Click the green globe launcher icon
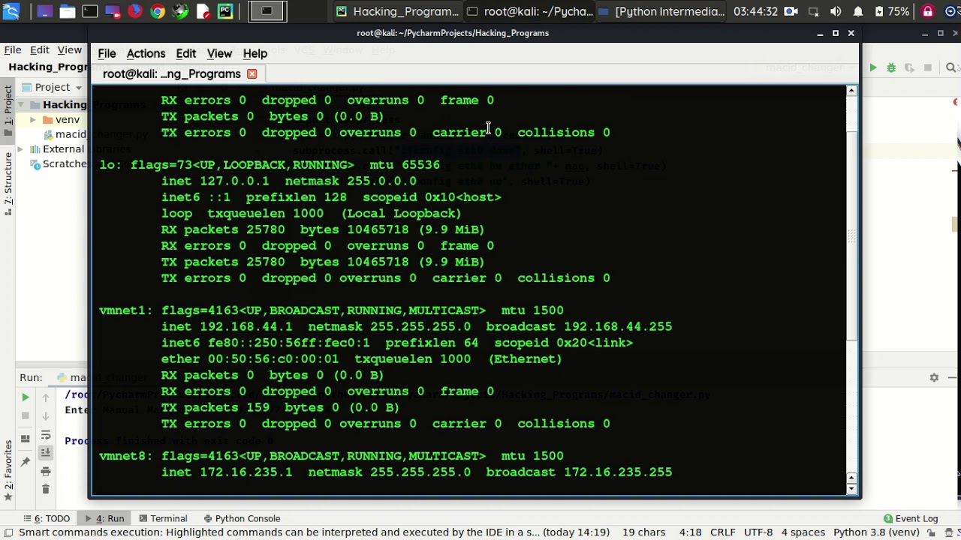961x540 pixels. [180, 11]
